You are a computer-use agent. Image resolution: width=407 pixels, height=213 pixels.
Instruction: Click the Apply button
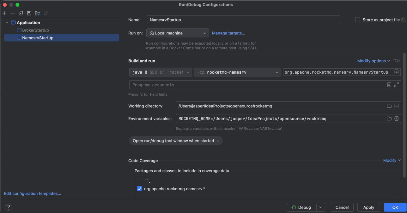(368, 207)
